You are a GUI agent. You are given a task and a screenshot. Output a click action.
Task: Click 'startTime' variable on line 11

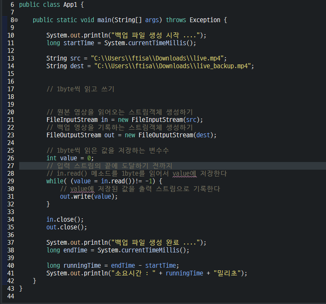pyautogui.click(x=78, y=43)
